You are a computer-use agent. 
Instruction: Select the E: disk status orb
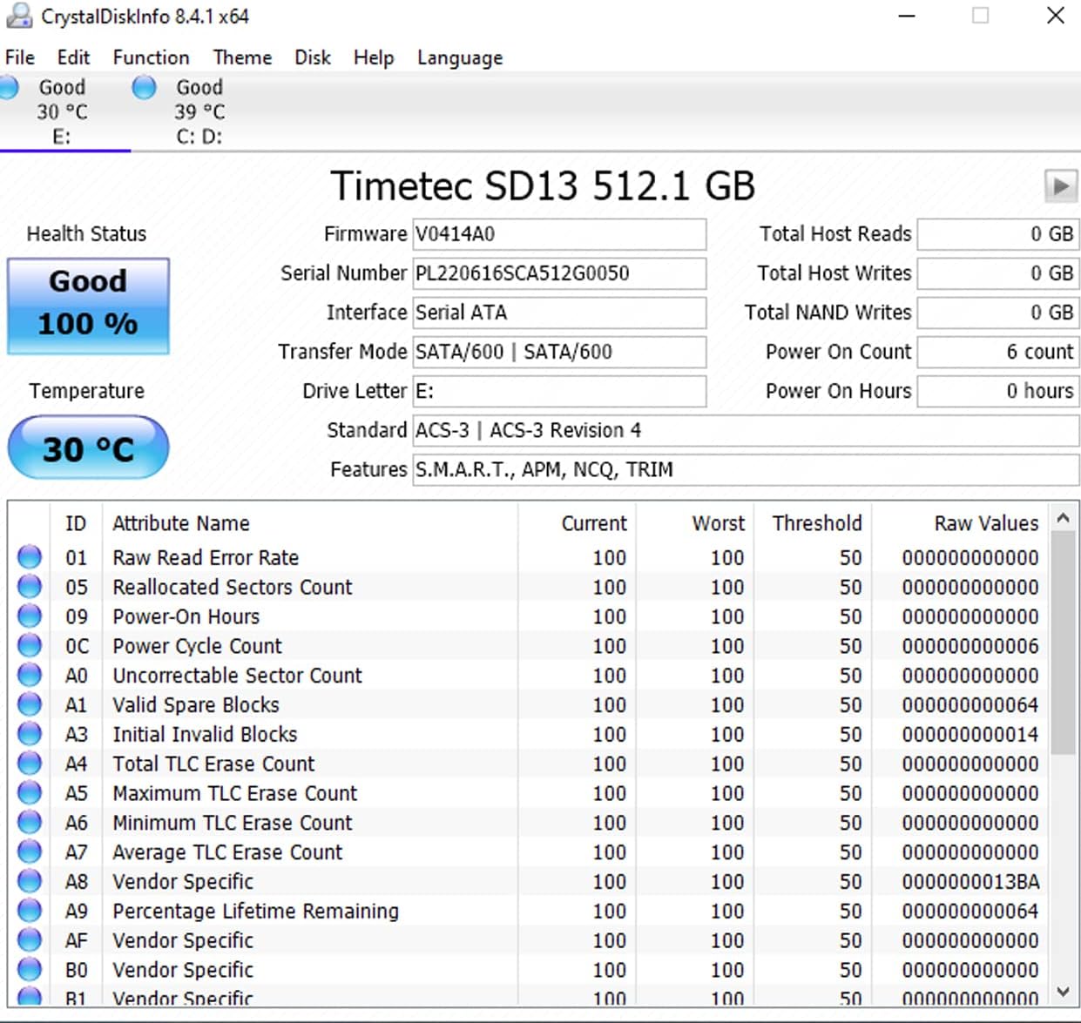(8, 87)
